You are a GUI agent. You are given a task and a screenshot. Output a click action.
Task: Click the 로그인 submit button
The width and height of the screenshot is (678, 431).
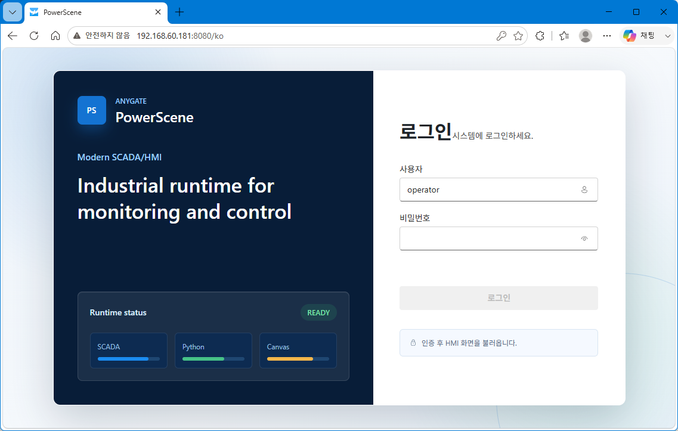pos(499,298)
